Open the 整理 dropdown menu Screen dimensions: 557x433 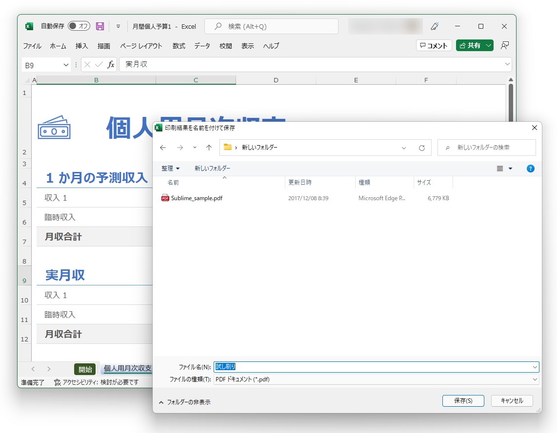coord(169,168)
